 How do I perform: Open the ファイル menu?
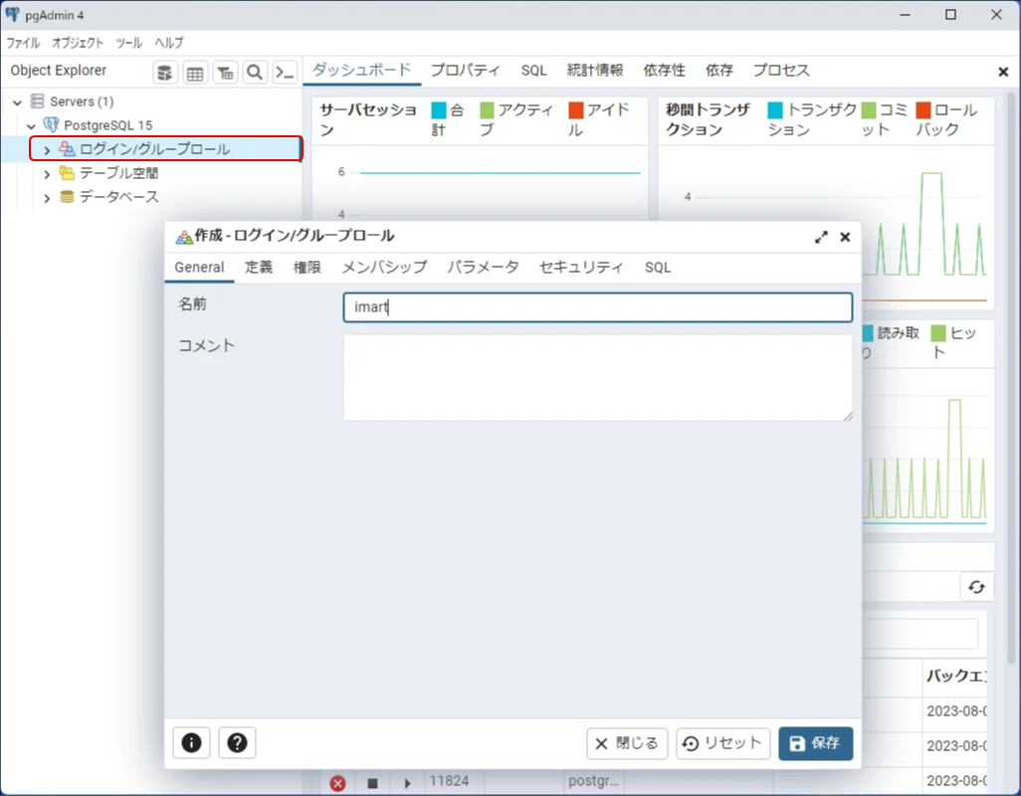[x=23, y=43]
